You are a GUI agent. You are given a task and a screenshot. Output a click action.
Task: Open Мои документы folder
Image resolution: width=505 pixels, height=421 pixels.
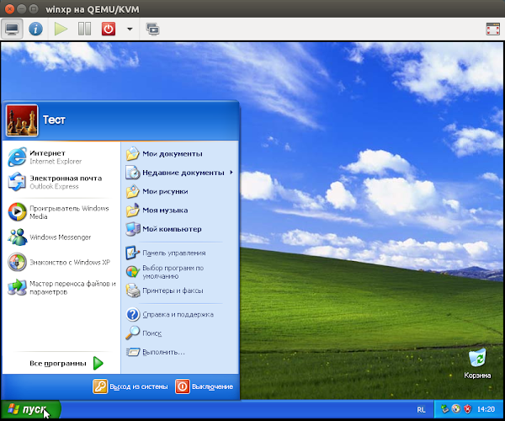[180, 153]
